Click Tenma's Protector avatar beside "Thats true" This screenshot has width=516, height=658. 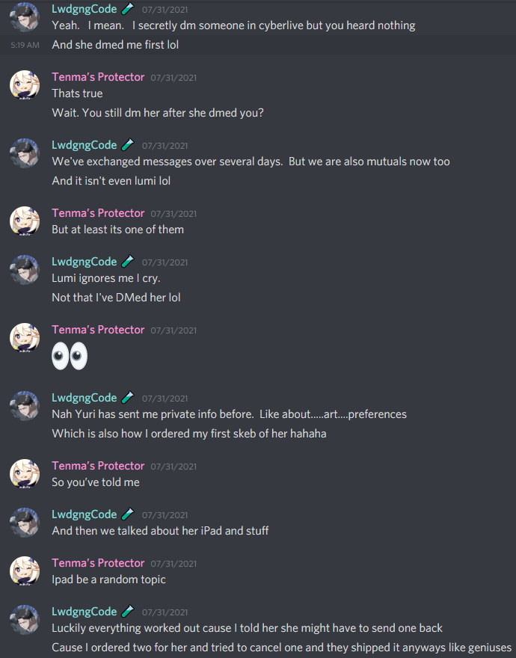pyautogui.click(x=25, y=85)
